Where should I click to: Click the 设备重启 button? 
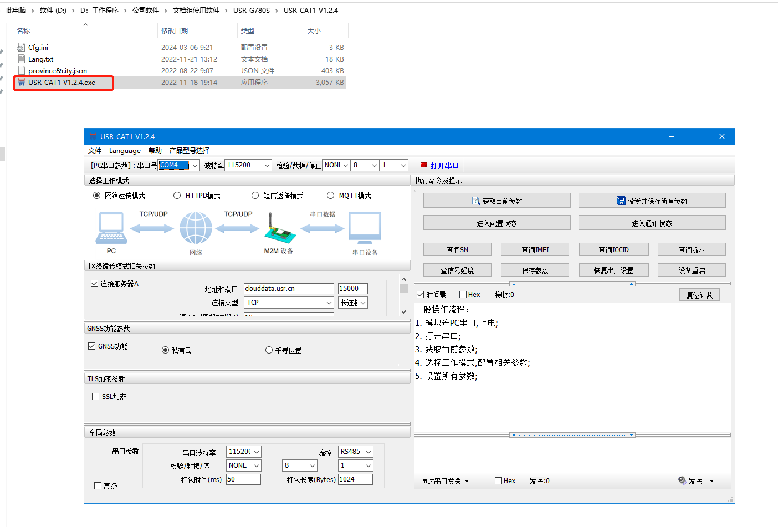(692, 270)
